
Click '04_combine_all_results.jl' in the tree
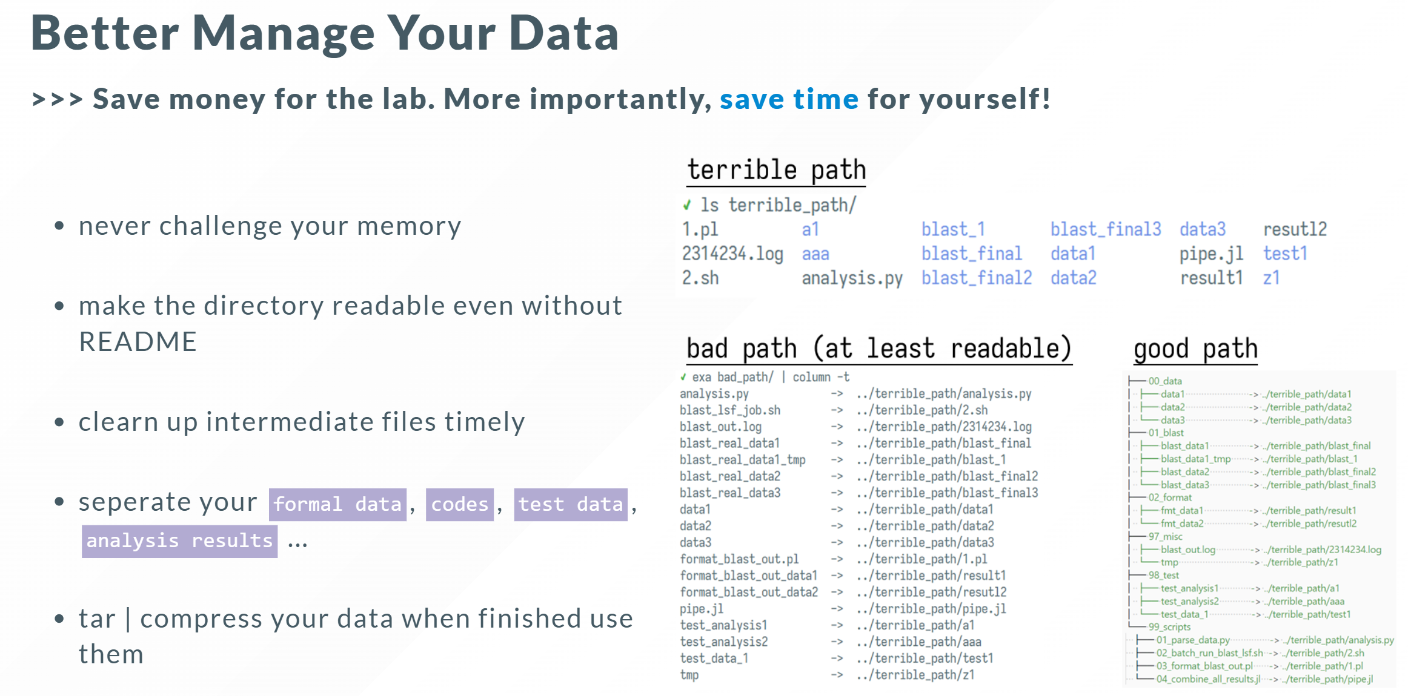click(1208, 679)
